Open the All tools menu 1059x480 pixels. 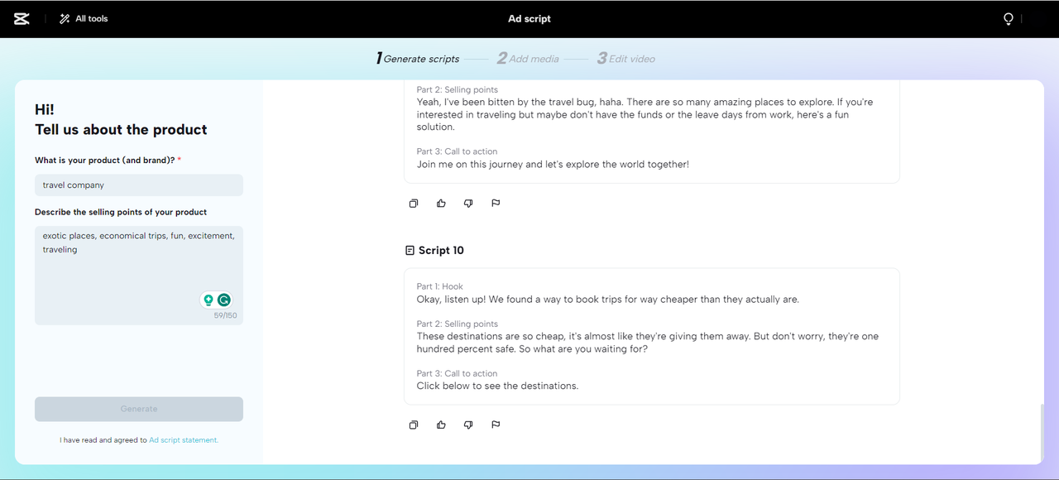tap(84, 18)
